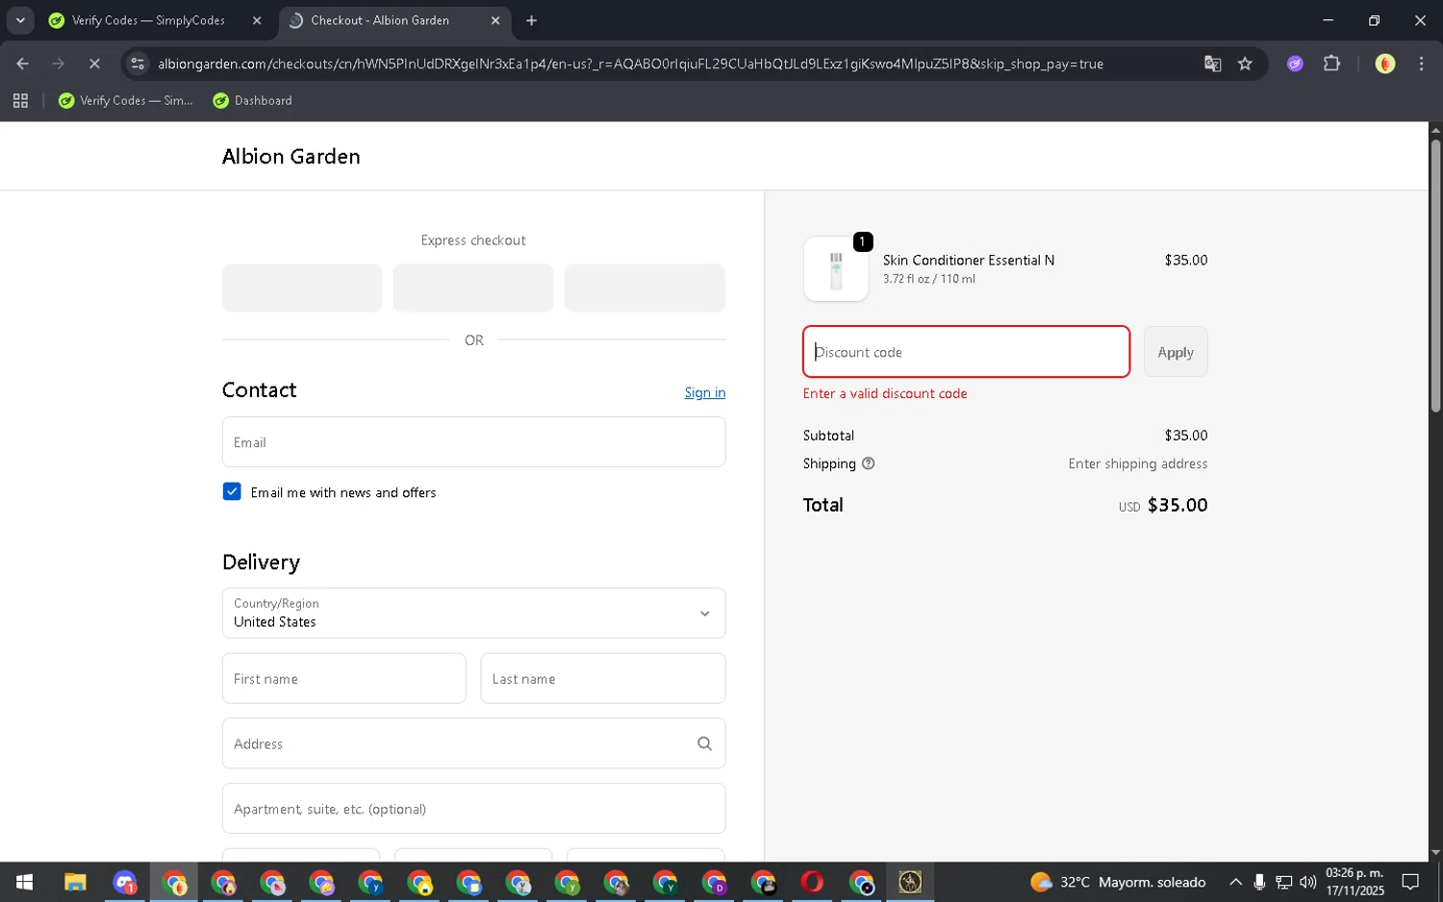Open the apps grid in bookmarks bar
Viewport: 1443px width, 902px height.
[x=20, y=100]
